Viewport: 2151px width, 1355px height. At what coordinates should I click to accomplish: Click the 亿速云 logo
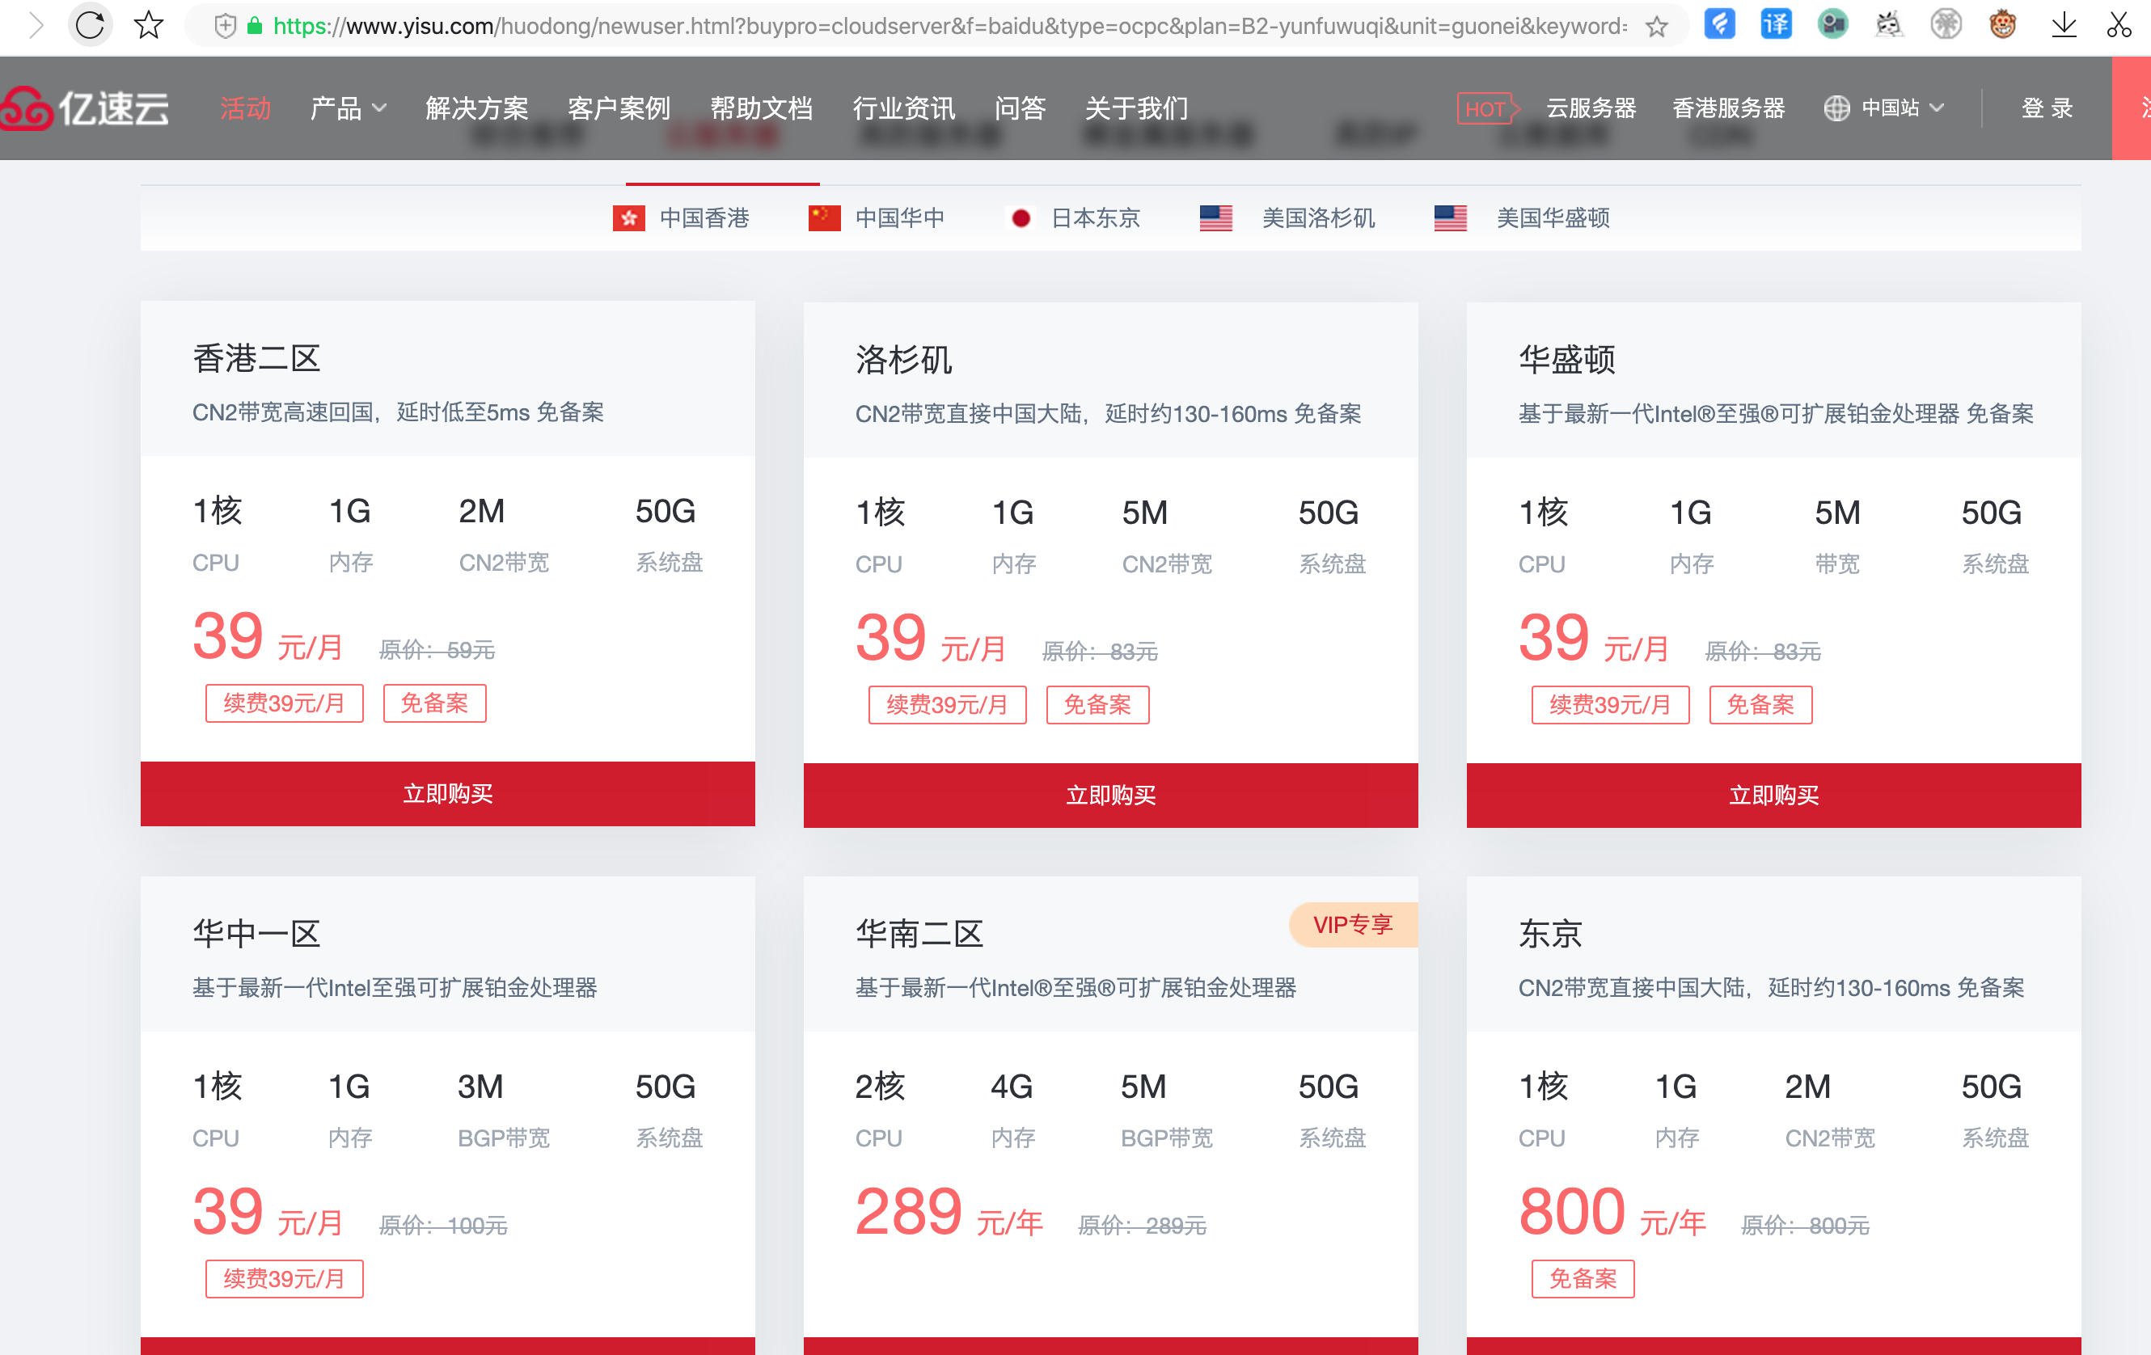point(85,108)
